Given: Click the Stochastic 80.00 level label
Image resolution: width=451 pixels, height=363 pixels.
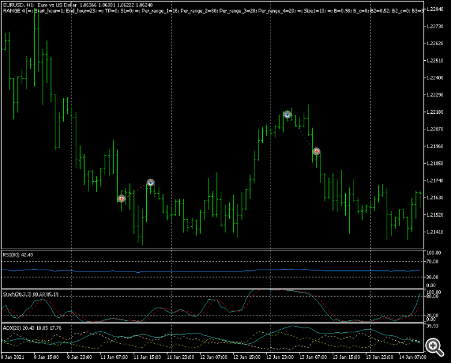Looking at the screenshot, I should coord(434,296).
